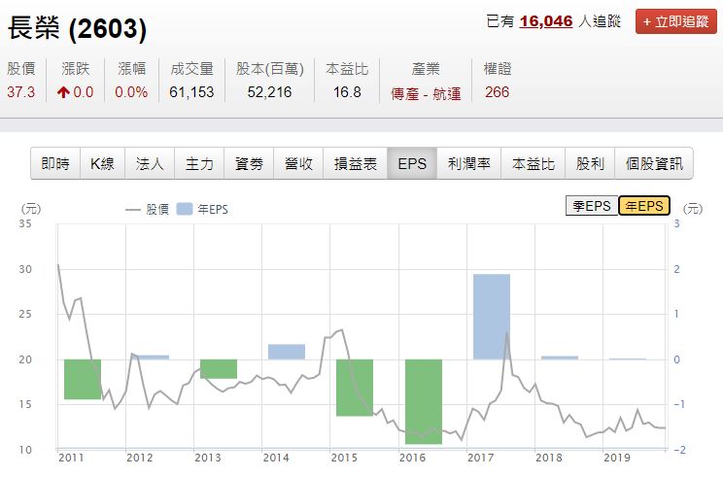This screenshot has height=477, width=723.
Task: Open the 法人 tab
Action: point(150,163)
